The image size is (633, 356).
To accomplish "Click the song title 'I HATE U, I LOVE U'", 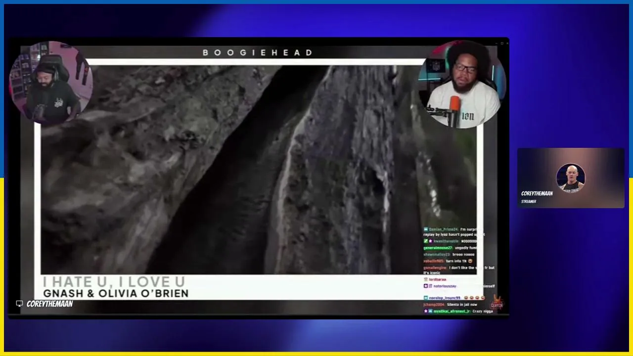I will pyautogui.click(x=114, y=282).
